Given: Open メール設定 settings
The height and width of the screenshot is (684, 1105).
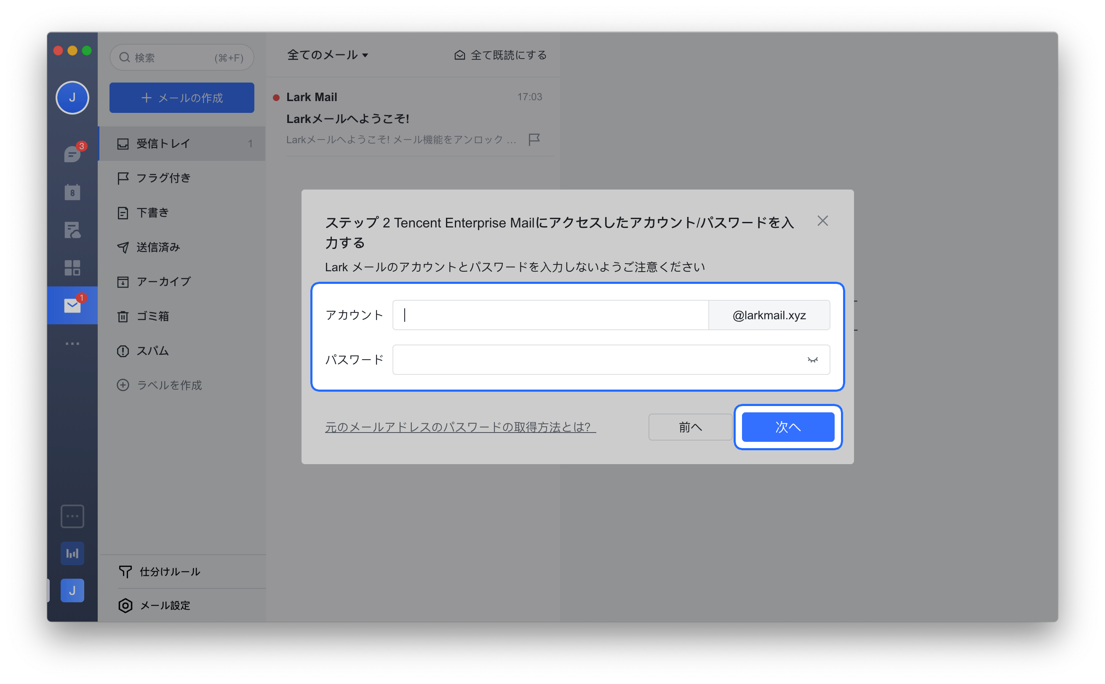Looking at the screenshot, I should 165,605.
